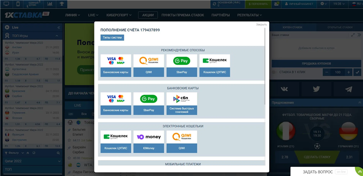Open the settings gear dropdown

point(323,4)
